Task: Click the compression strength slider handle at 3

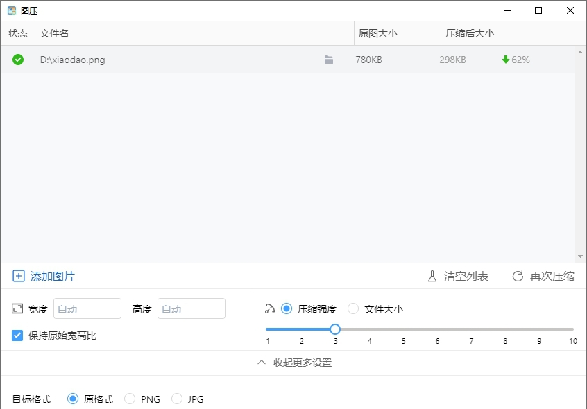Action: click(335, 329)
